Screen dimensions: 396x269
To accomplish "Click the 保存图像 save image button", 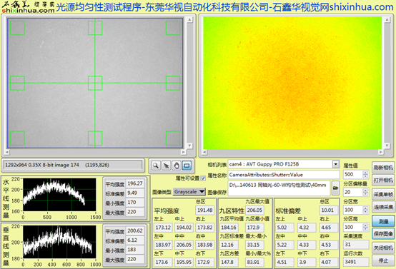I will 383,234.
